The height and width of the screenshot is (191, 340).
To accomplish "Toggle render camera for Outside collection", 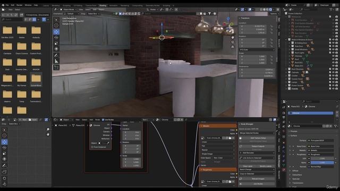I will [x=336, y=89].
